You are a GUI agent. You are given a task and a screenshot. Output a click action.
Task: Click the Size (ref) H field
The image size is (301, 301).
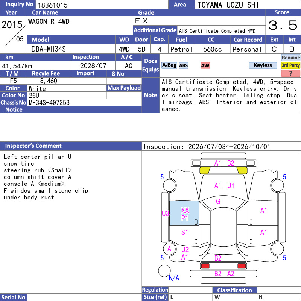pos(279,297)
